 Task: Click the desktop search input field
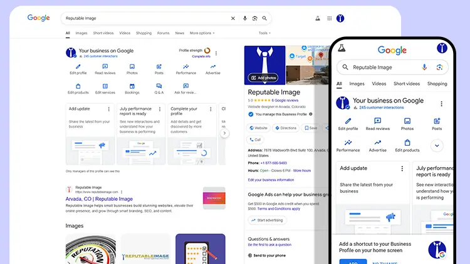coord(145,18)
